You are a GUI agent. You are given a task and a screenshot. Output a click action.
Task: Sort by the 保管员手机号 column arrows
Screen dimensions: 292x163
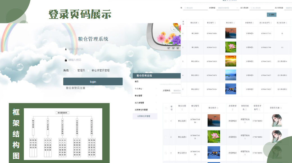click(259, 109)
